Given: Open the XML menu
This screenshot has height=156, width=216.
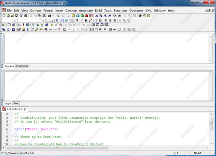Looking at the screenshot, I should (x=149, y=10).
